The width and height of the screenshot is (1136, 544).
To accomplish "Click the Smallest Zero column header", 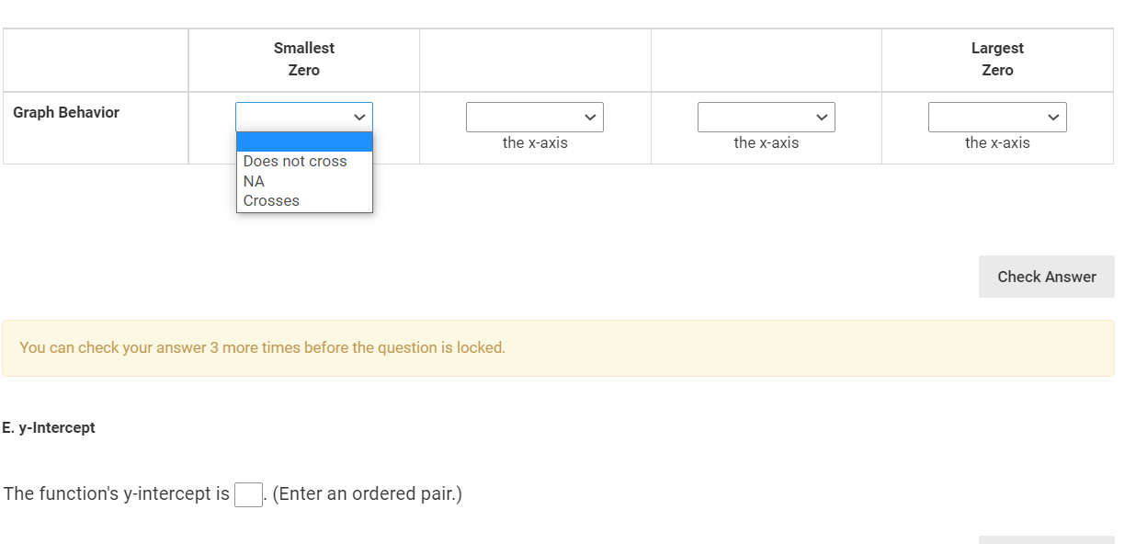I will click(x=303, y=59).
